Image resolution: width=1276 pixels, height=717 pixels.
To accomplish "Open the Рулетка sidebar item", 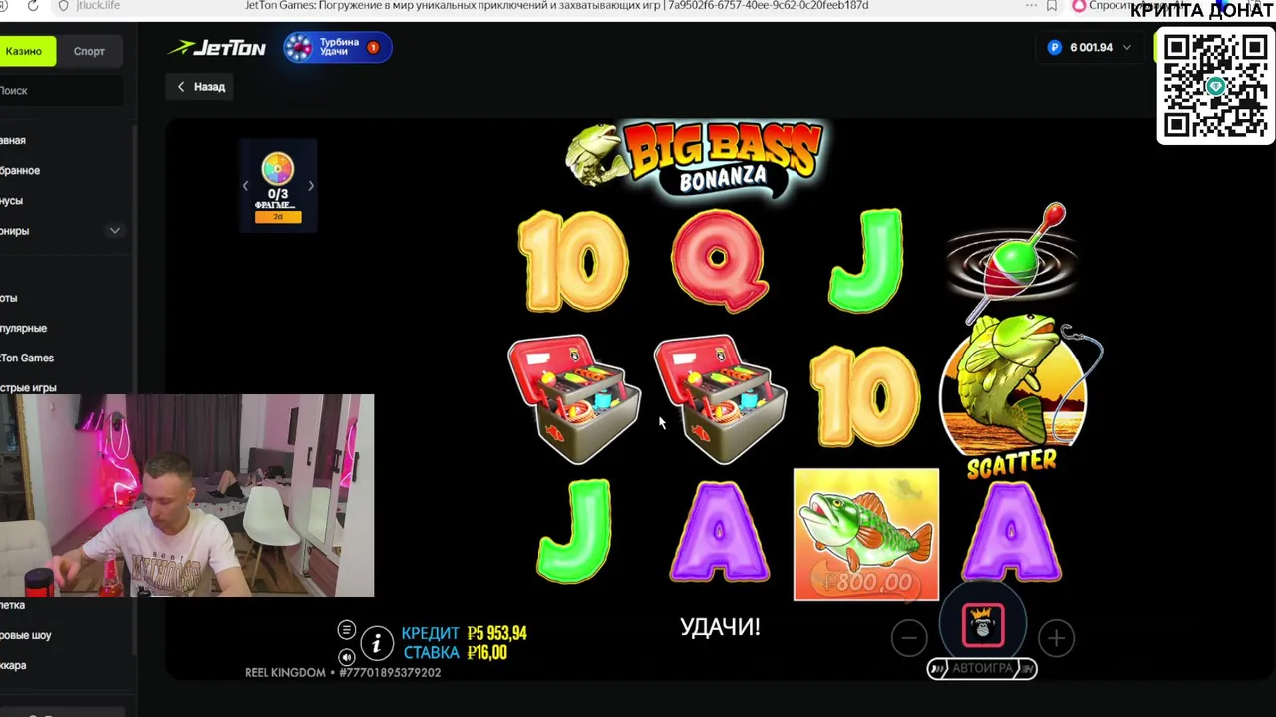I will (12, 605).
